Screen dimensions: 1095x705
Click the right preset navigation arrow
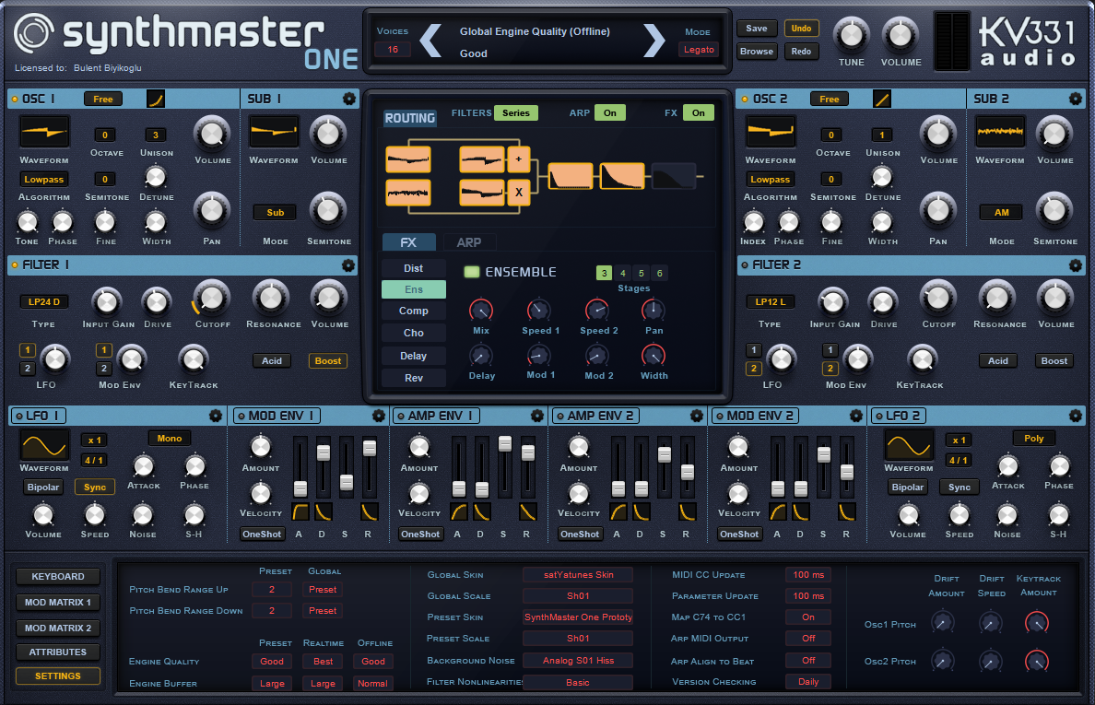coord(653,41)
